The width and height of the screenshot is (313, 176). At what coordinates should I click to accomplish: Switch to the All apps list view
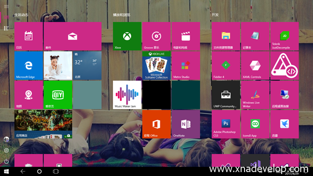pyautogui.click(x=6, y=28)
